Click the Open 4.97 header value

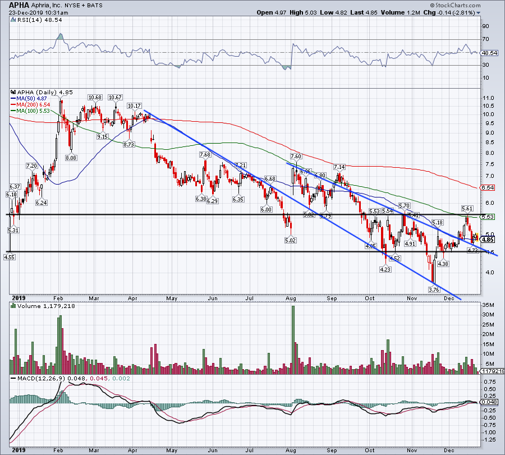coord(272,12)
